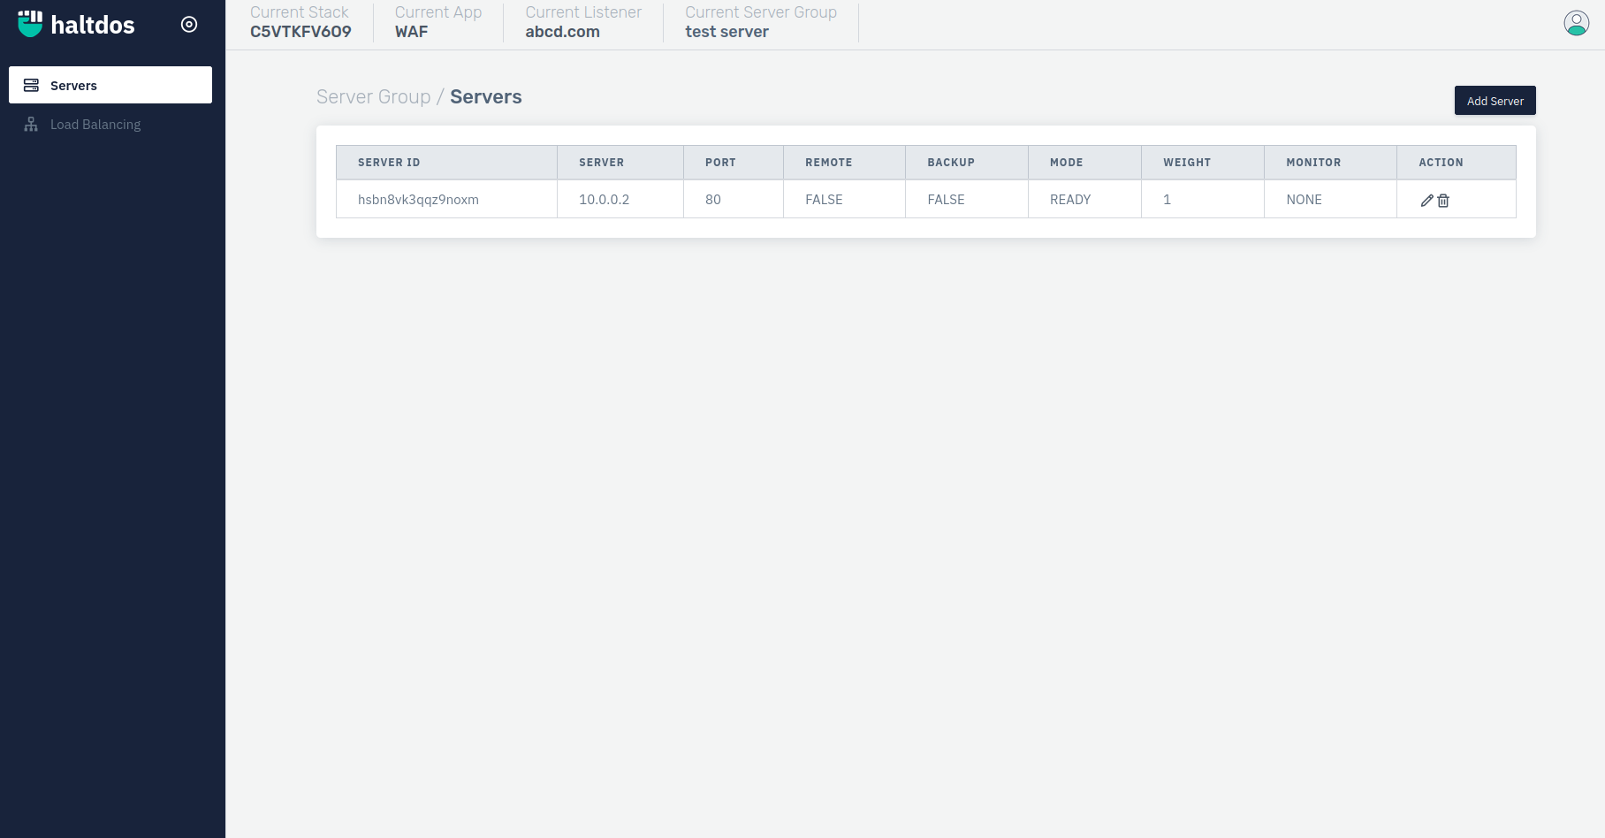Click the WEIGHT column header
1605x838 pixels.
click(x=1203, y=163)
